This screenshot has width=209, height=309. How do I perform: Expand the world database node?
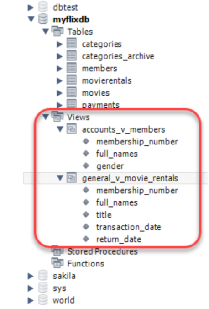point(31,300)
